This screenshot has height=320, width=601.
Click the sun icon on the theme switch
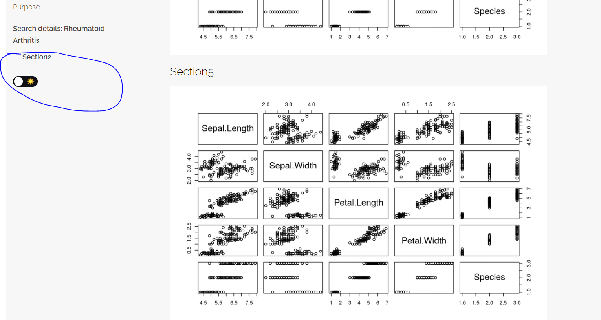[x=30, y=81]
